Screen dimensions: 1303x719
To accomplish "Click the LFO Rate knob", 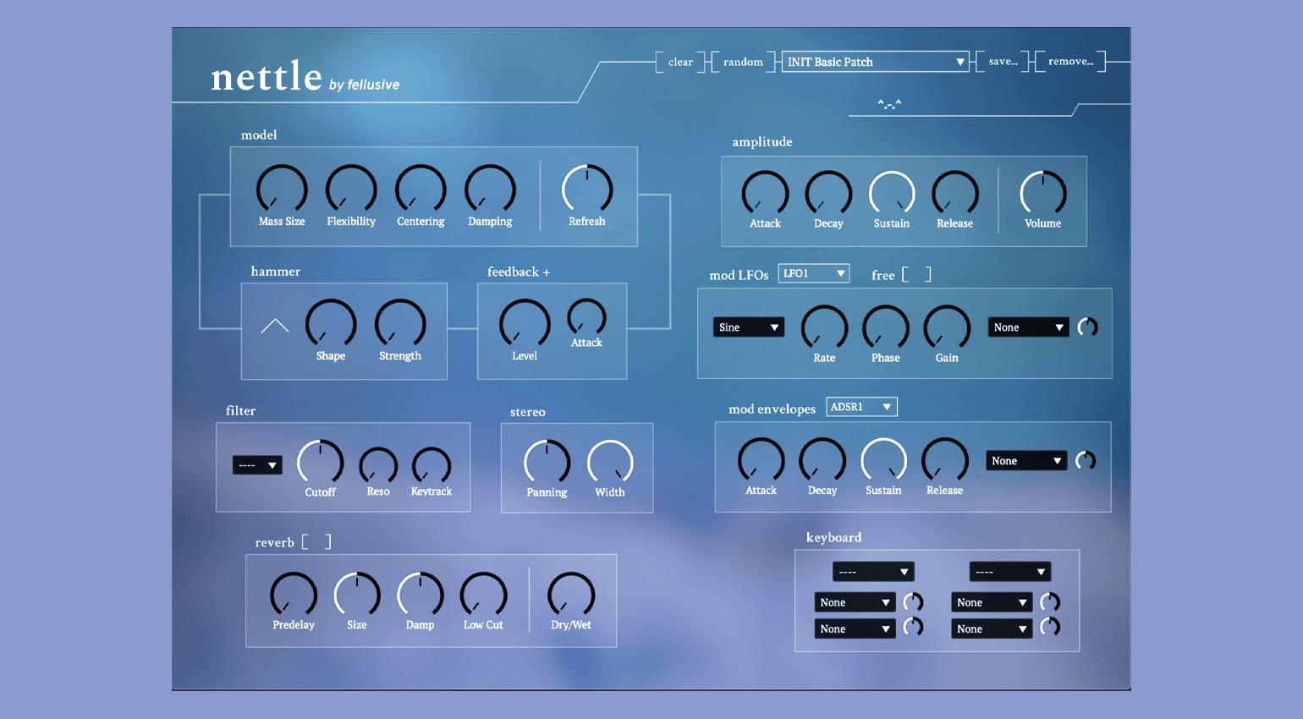I will click(x=824, y=328).
